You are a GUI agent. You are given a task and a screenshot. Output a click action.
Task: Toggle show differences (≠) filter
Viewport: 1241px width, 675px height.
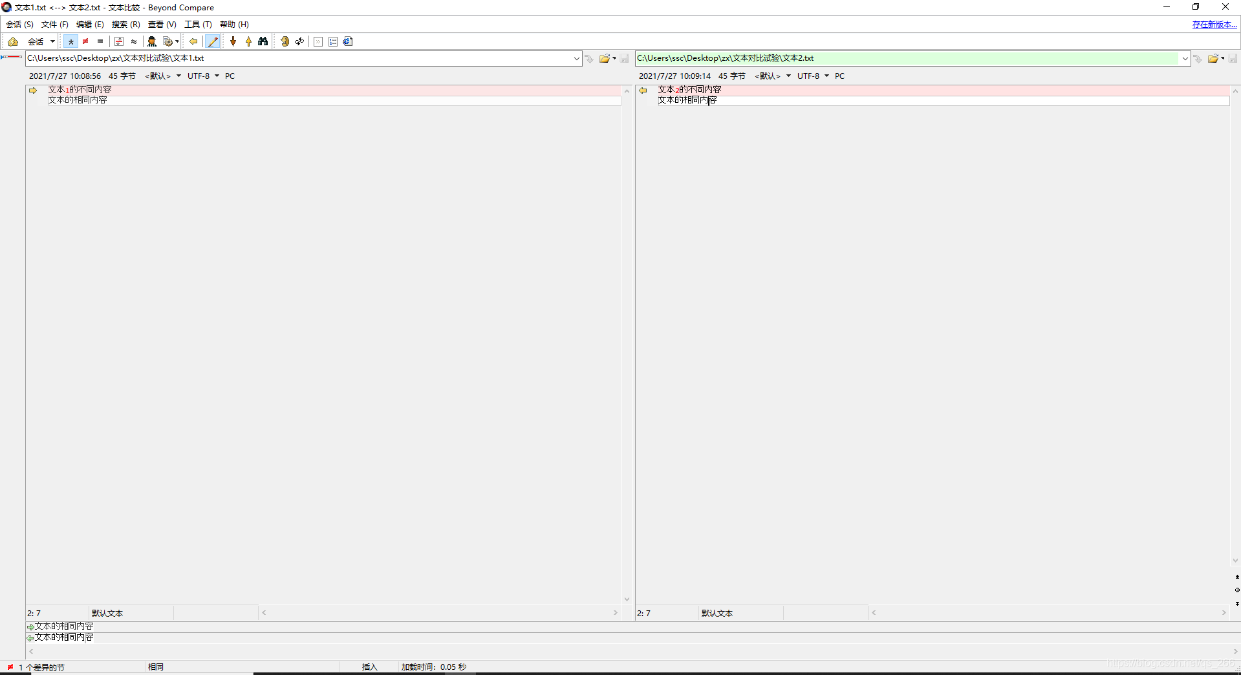85,41
